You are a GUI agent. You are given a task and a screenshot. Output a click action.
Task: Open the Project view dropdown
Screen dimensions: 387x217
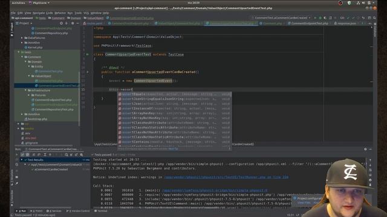point(24,23)
